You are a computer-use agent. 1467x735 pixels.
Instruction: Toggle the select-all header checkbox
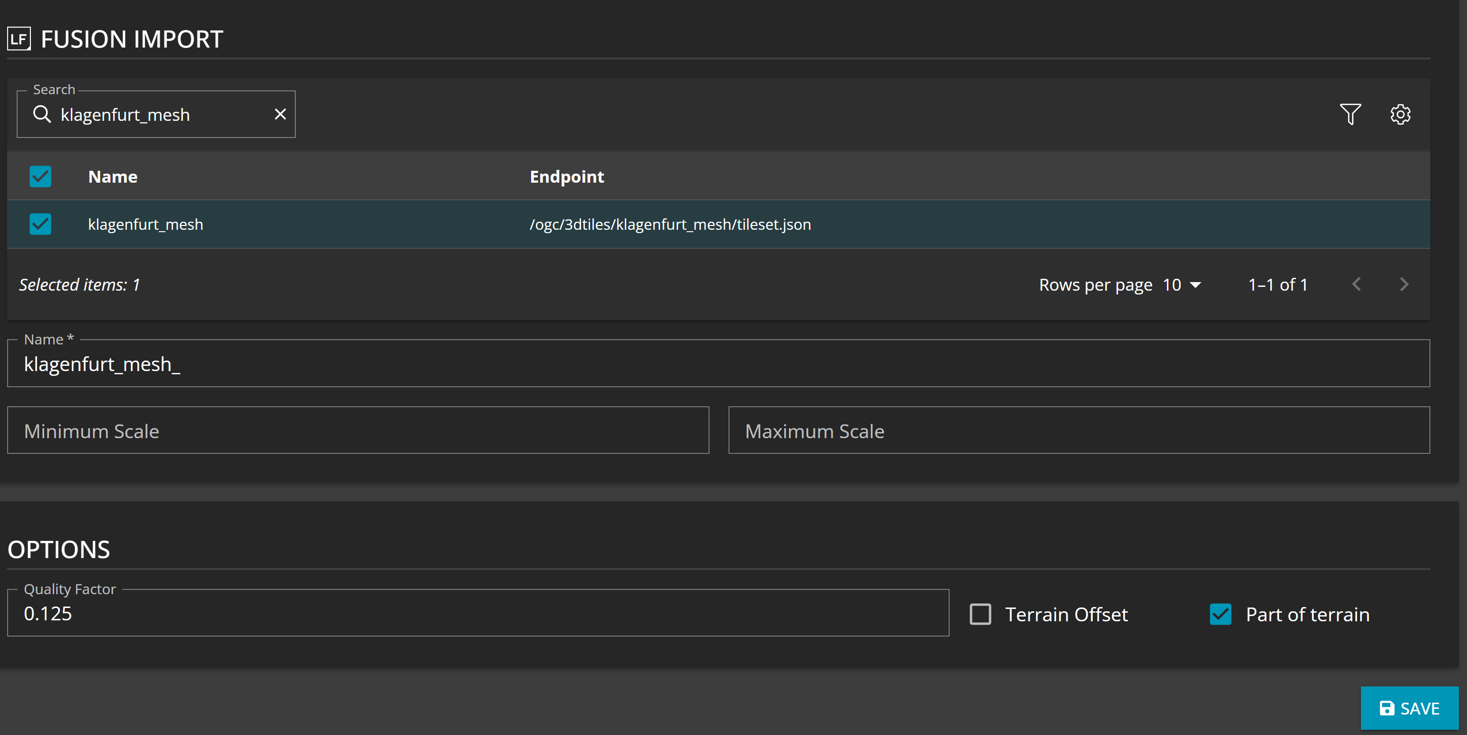tap(40, 176)
